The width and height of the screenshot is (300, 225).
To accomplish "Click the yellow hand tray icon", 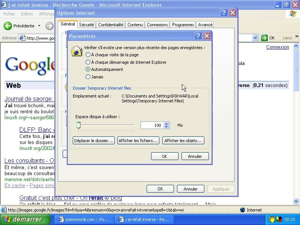I will [x=272, y=219].
